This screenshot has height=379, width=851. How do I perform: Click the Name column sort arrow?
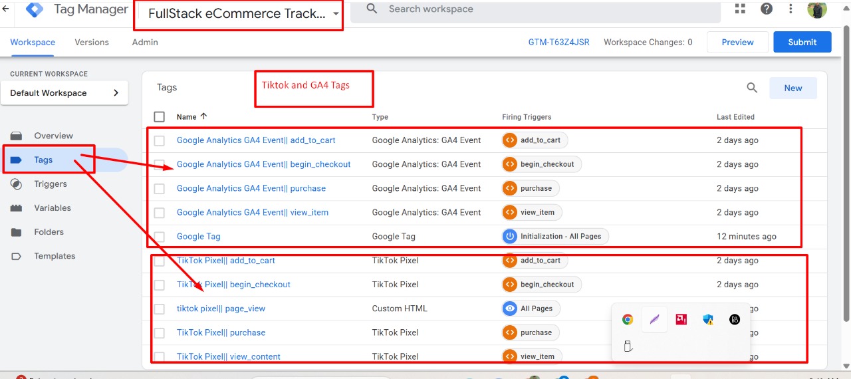click(203, 116)
